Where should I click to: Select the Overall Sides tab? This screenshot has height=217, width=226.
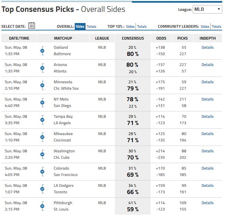pyautogui.click(x=80, y=26)
